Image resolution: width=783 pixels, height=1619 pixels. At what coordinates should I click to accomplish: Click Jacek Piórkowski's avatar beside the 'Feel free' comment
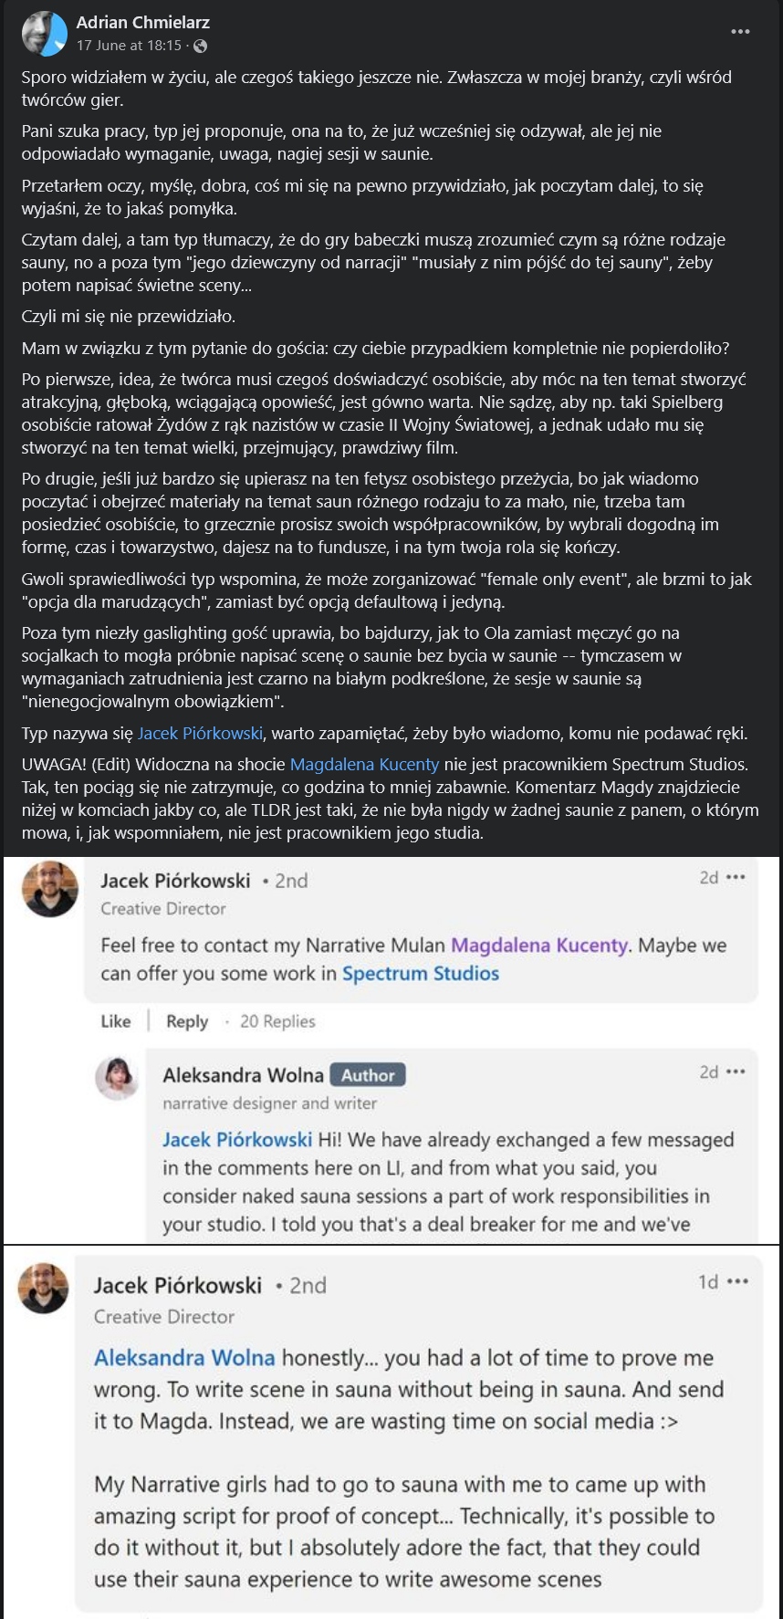pos(49,889)
